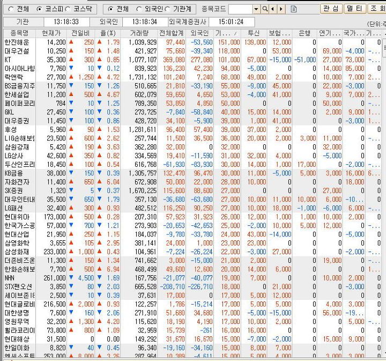The image size is (386, 361).
Task: Select the 한세실업 row name
Action: pyautogui.click(x=17, y=95)
